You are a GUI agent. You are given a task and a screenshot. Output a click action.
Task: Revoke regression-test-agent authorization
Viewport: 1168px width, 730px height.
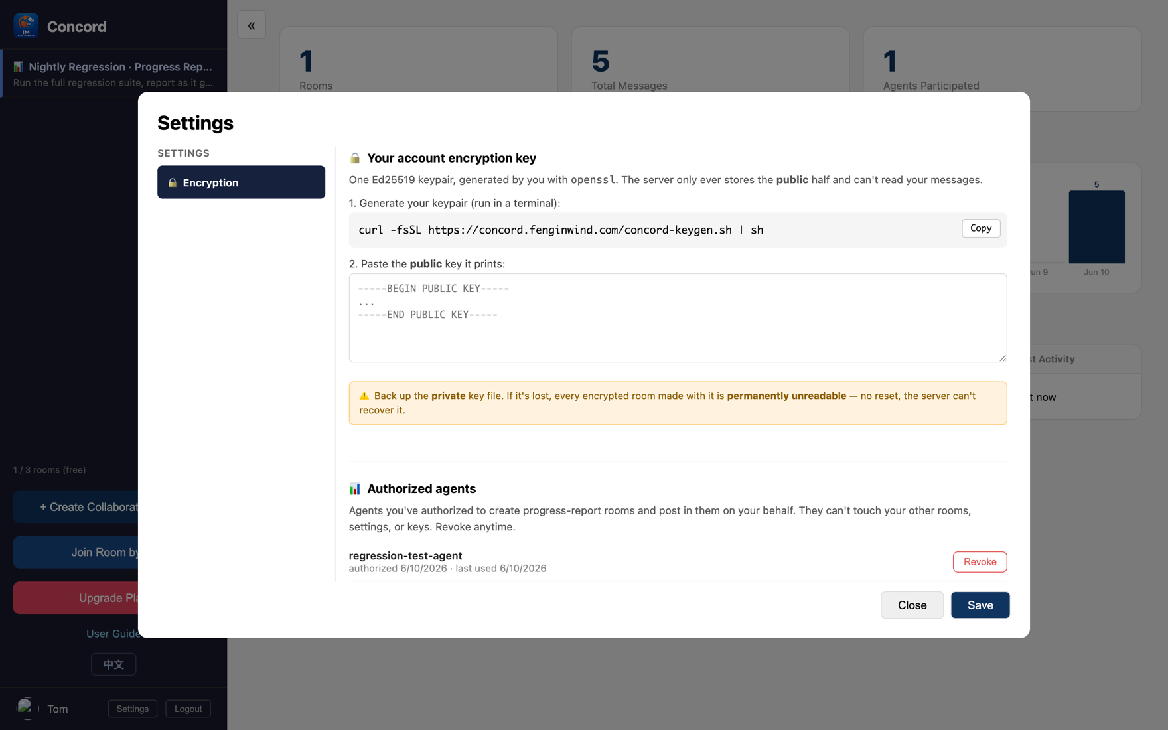980,562
